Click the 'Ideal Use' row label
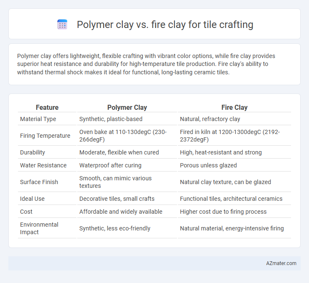The image size is (309, 283). point(32,199)
